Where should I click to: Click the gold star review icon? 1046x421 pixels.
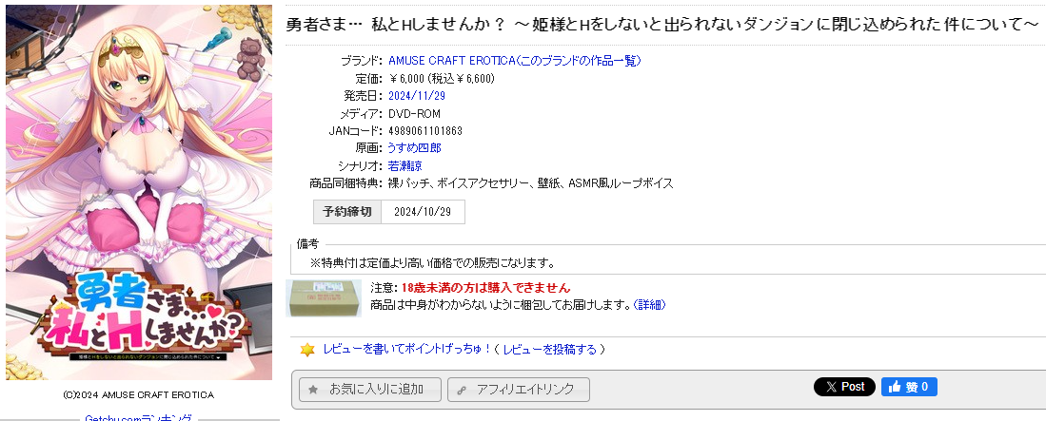(x=306, y=350)
